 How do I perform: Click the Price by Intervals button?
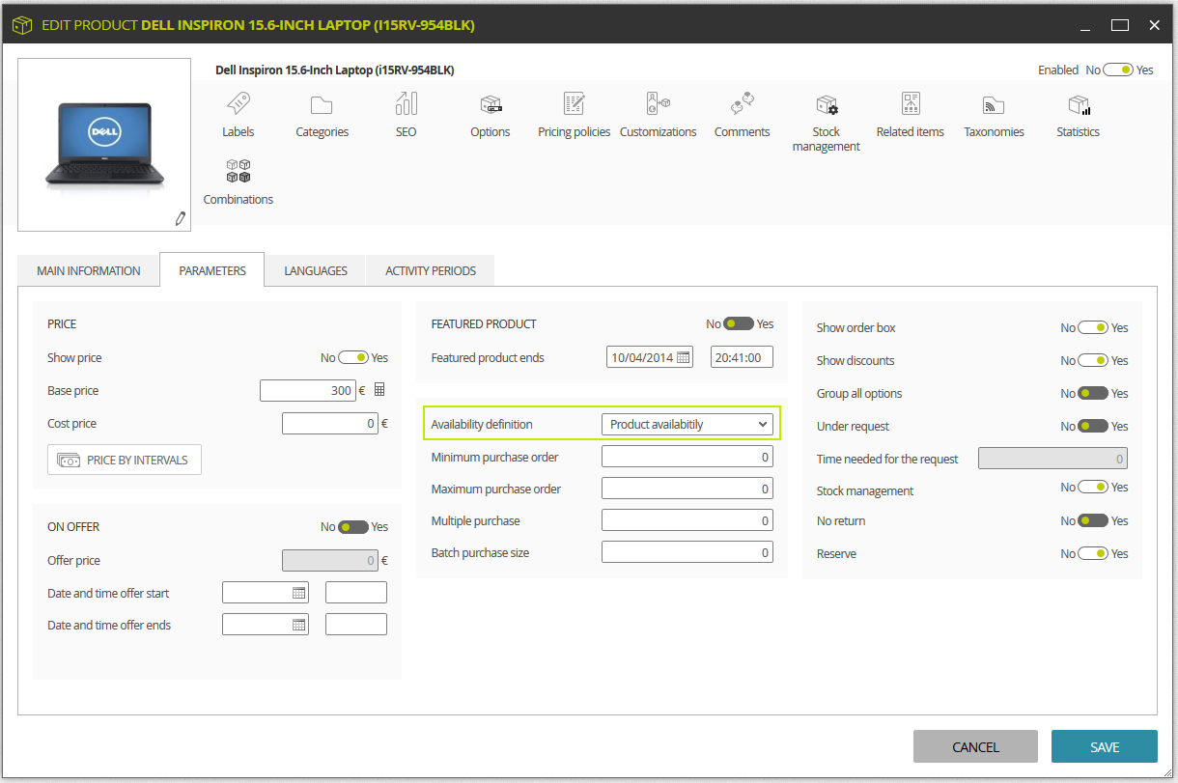[x=125, y=460]
